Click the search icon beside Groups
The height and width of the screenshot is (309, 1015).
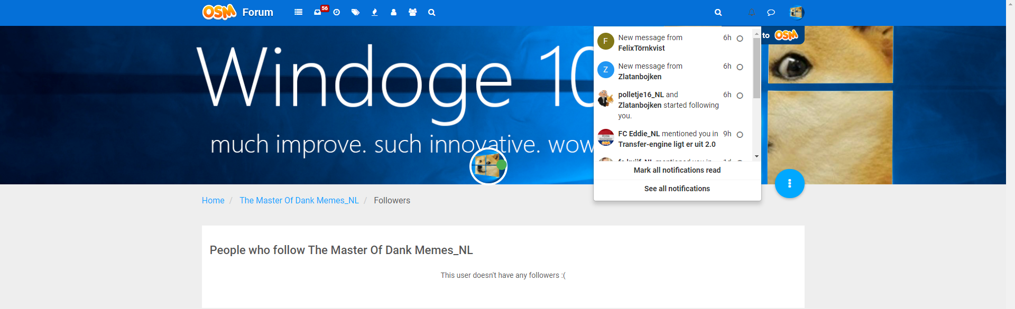click(432, 12)
